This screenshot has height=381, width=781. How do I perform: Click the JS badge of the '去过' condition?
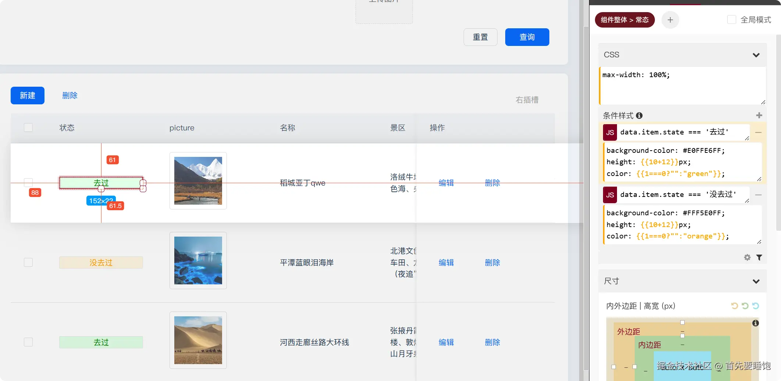(x=610, y=133)
